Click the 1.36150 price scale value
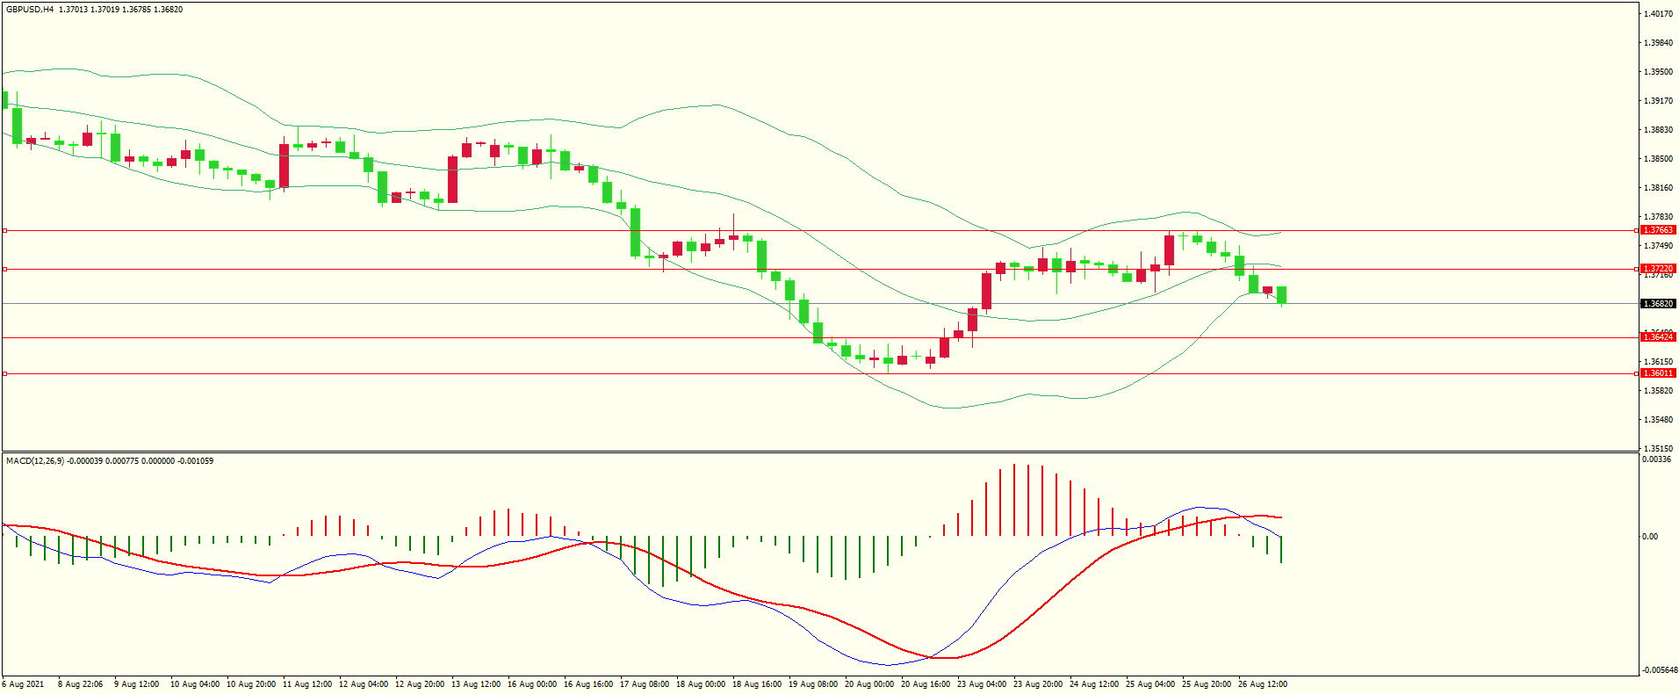Screen dimensions: 1679x694 [x=1658, y=362]
